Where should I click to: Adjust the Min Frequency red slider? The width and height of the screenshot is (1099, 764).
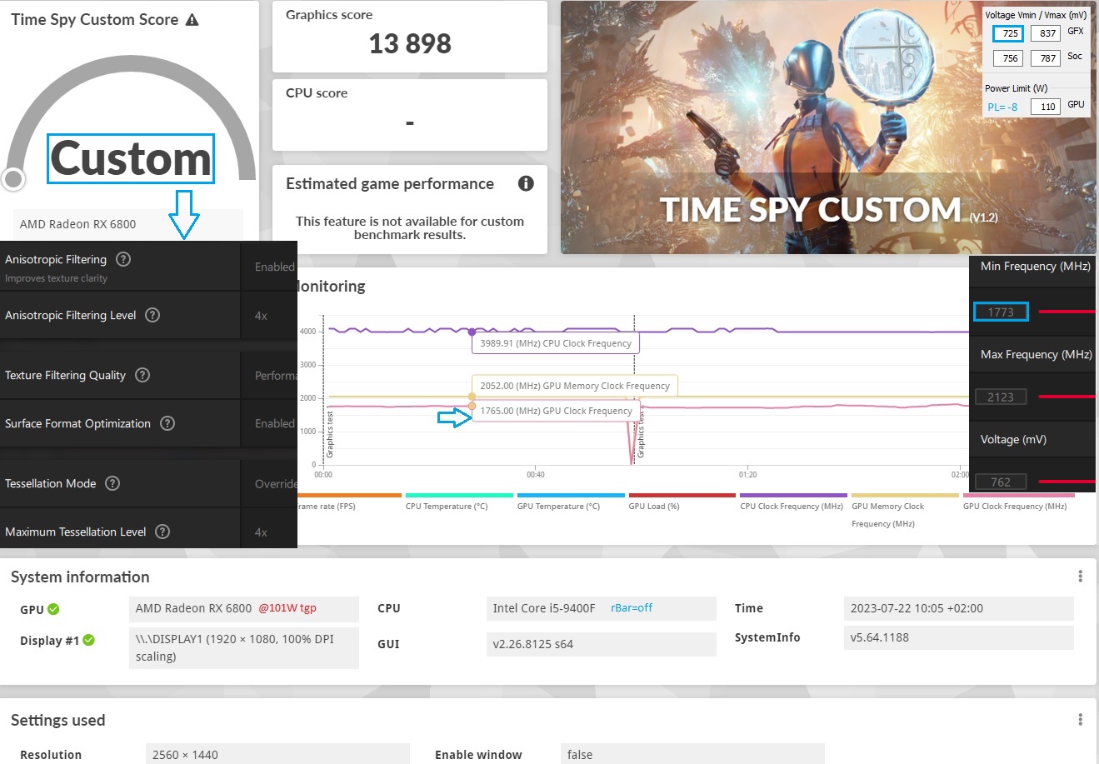(x=1067, y=312)
